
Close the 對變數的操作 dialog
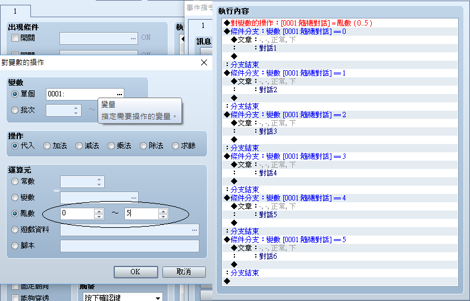click(x=204, y=62)
